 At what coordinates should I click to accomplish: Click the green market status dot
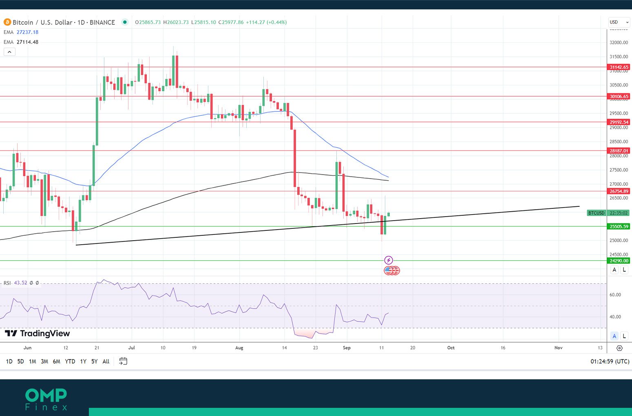(x=125, y=22)
